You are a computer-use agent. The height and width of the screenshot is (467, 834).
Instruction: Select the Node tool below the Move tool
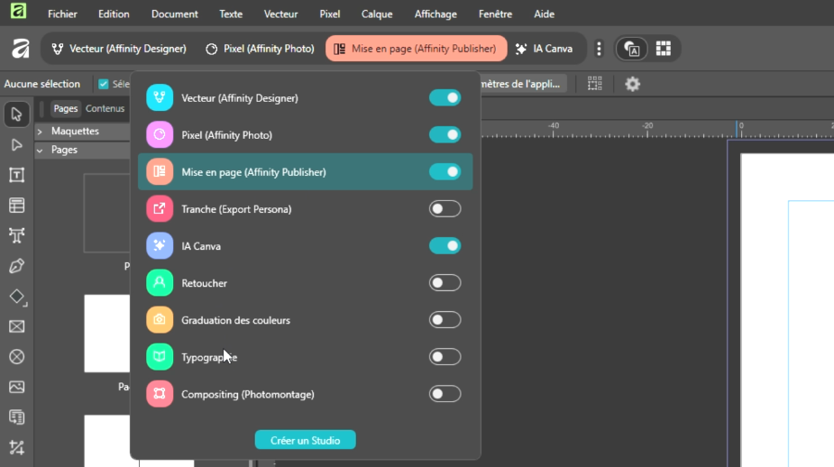[16, 145]
